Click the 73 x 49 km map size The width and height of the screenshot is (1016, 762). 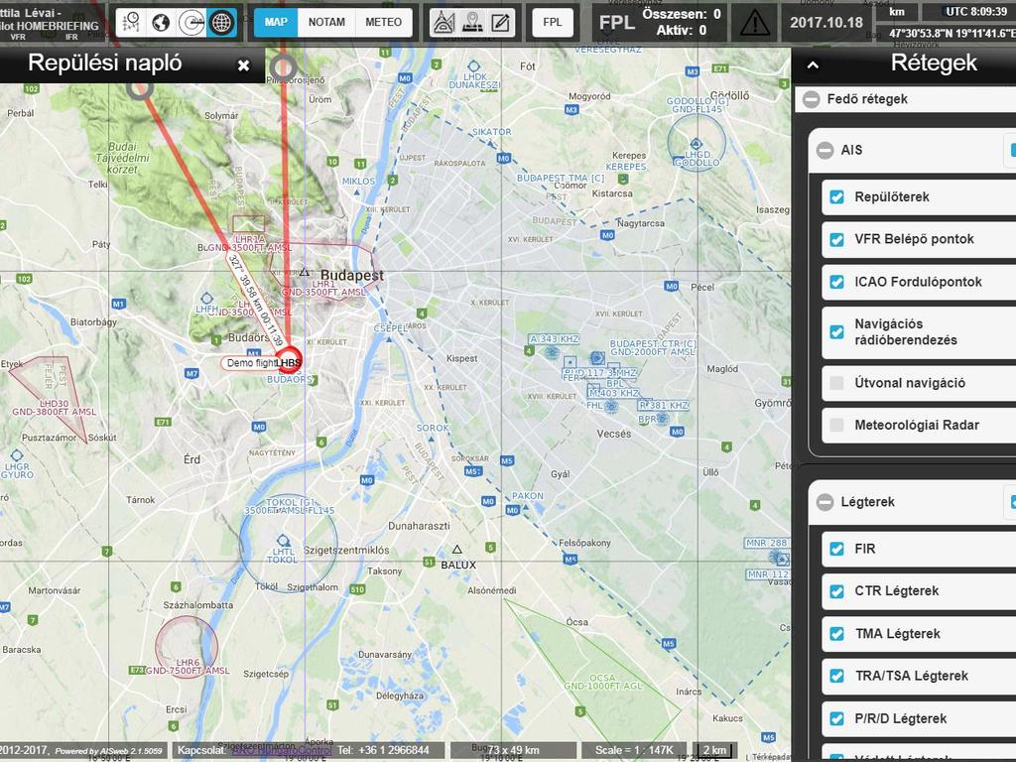pyautogui.click(x=513, y=750)
